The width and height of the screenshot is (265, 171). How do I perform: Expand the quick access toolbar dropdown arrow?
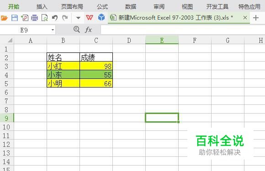(78, 18)
